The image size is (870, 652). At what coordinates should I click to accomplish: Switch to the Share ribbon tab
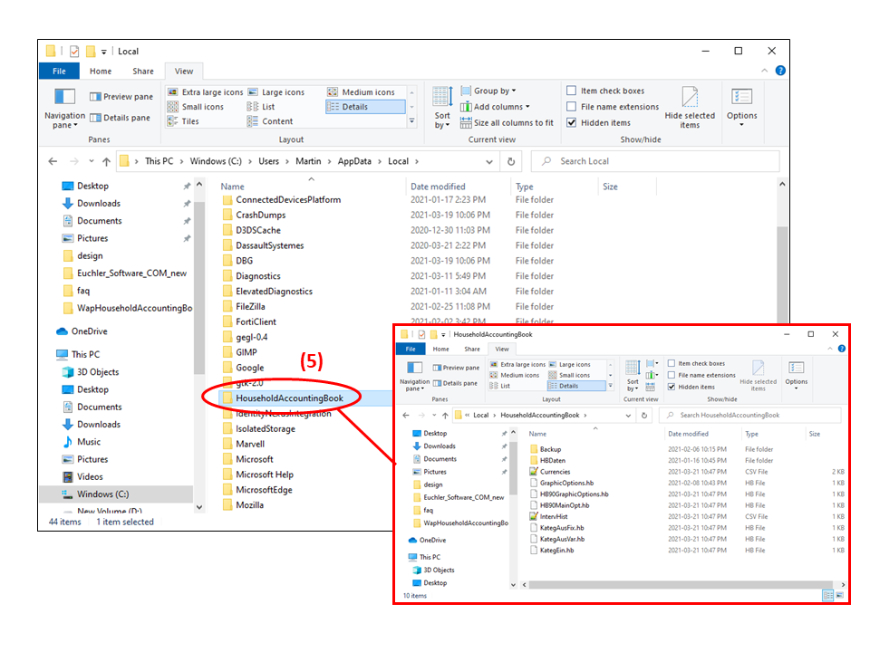point(143,72)
